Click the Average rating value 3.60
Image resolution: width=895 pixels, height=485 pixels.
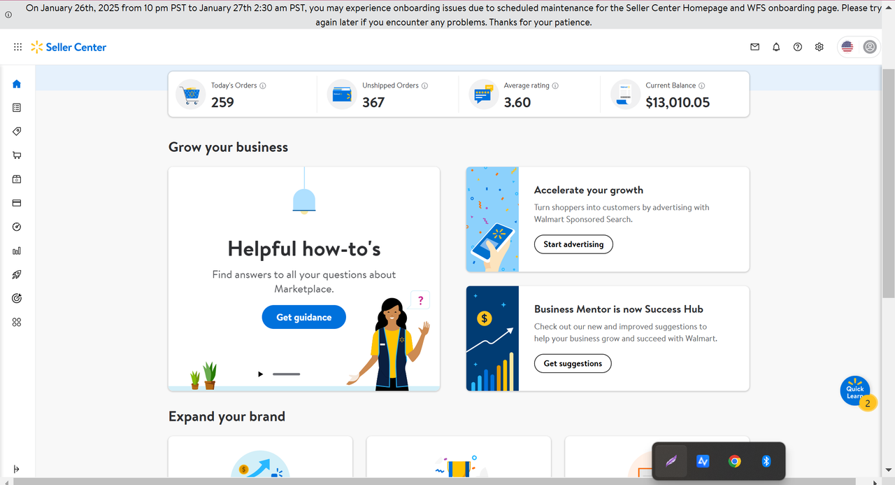pyautogui.click(x=517, y=102)
